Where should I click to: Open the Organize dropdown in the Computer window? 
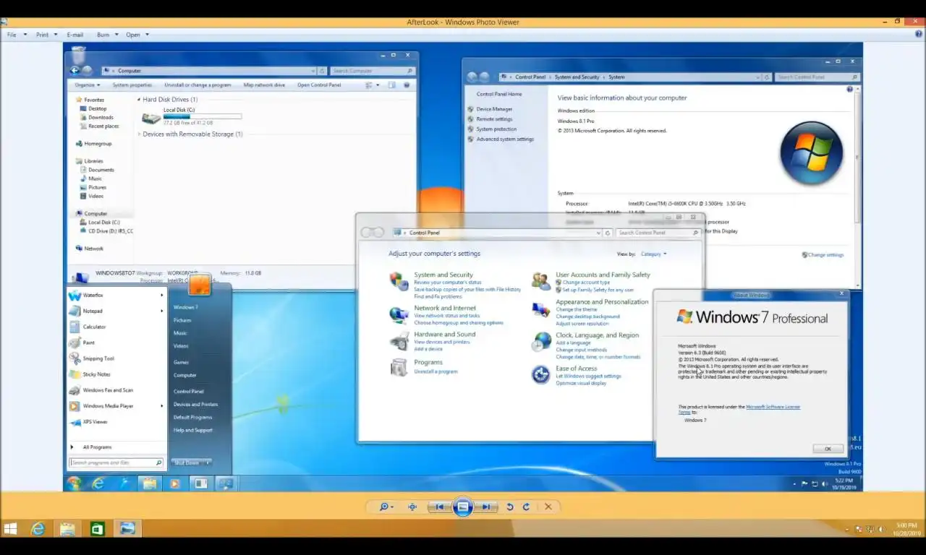click(x=88, y=85)
